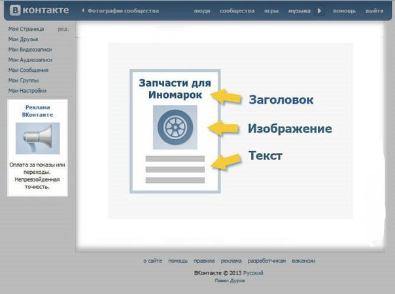Click ред. next to Моя Страница

tap(63, 29)
